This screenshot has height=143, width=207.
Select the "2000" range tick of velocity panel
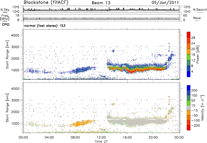click(15, 112)
